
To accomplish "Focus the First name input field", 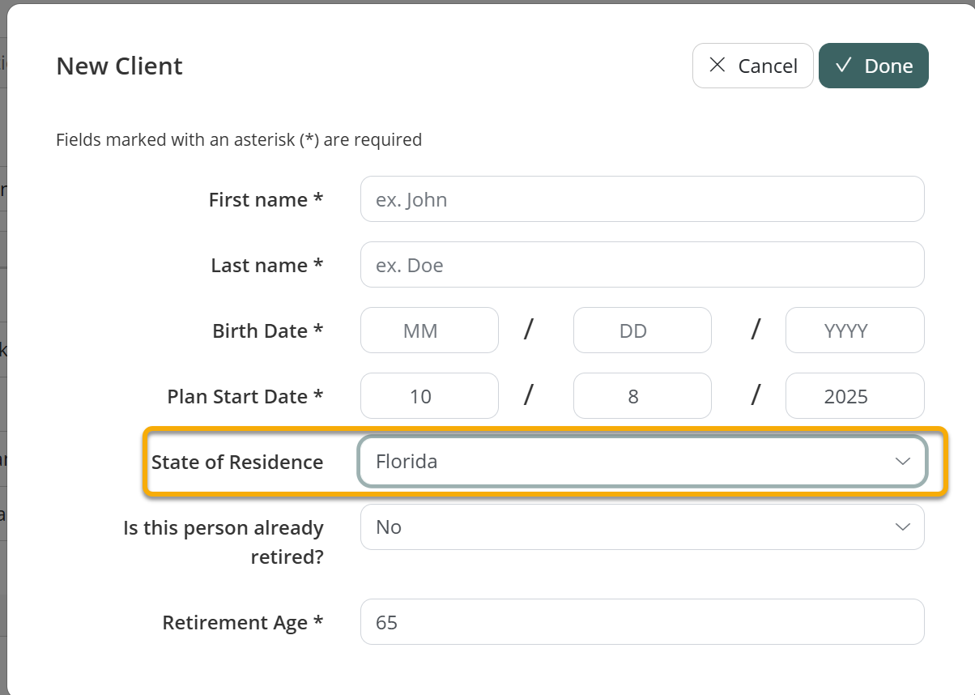I will 641,199.
